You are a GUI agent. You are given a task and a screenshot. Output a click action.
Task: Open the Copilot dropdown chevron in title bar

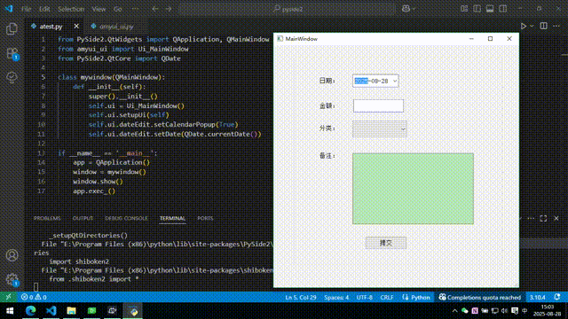tap(414, 9)
